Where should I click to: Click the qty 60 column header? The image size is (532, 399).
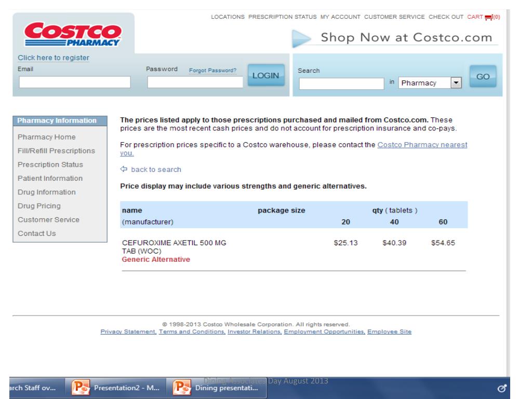443,222
